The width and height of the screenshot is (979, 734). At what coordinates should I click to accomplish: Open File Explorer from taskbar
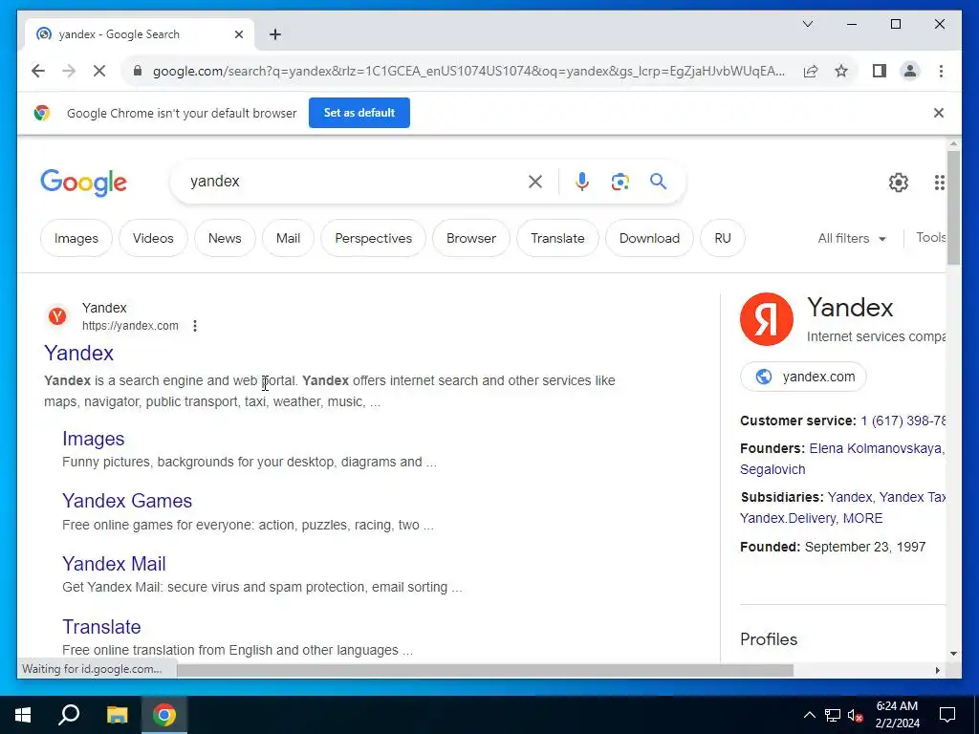[117, 715]
